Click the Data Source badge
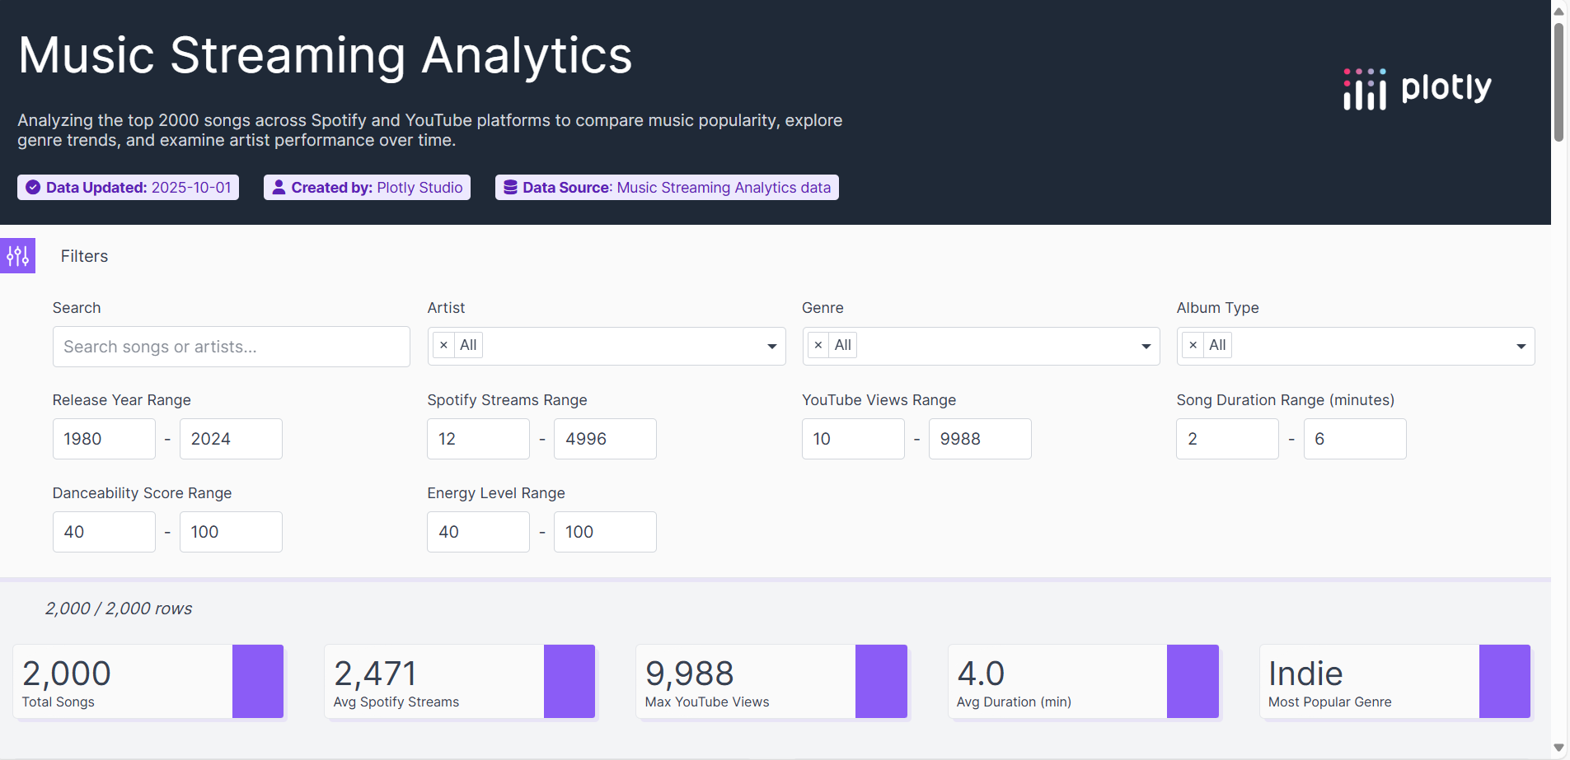 point(667,188)
